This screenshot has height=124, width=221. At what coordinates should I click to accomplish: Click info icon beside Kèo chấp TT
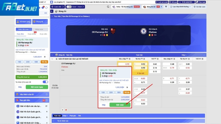(x=130, y=59)
